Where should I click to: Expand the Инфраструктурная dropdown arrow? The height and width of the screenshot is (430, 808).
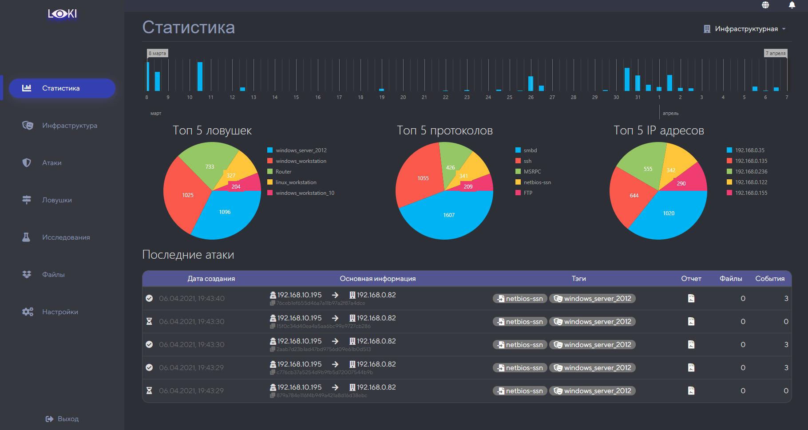tap(784, 29)
